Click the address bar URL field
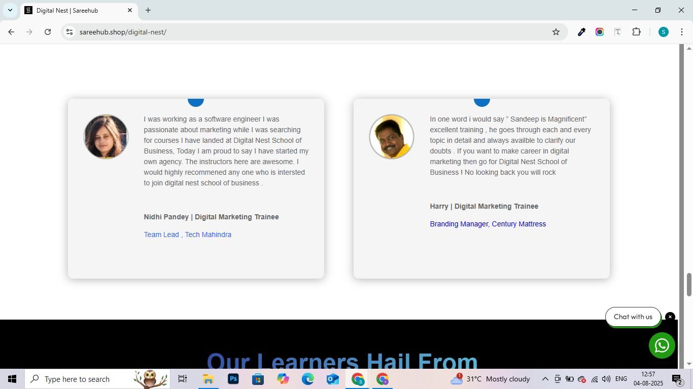 tap(304, 32)
